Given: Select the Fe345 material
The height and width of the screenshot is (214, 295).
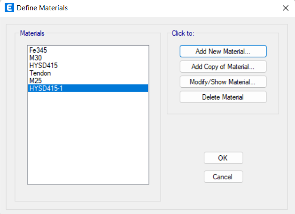Looking at the screenshot, I should point(38,50).
